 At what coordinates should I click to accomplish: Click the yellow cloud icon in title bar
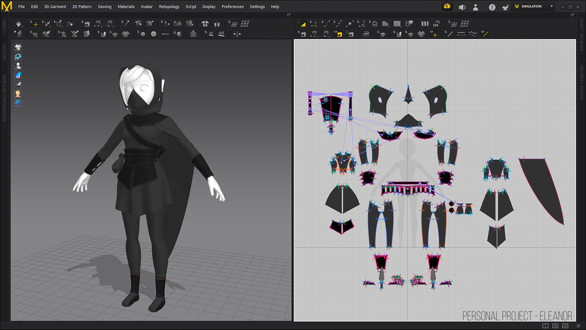click(447, 7)
